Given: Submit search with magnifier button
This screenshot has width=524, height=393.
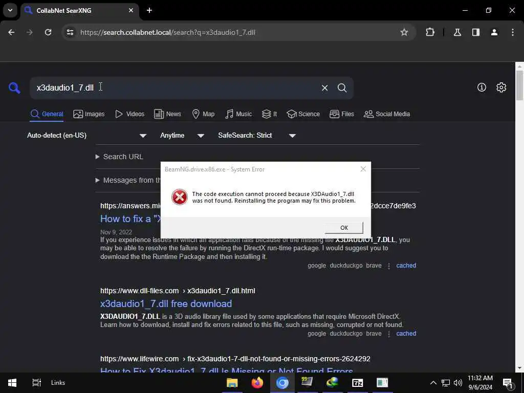Looking at the screenshot, I should click(342, 88).
